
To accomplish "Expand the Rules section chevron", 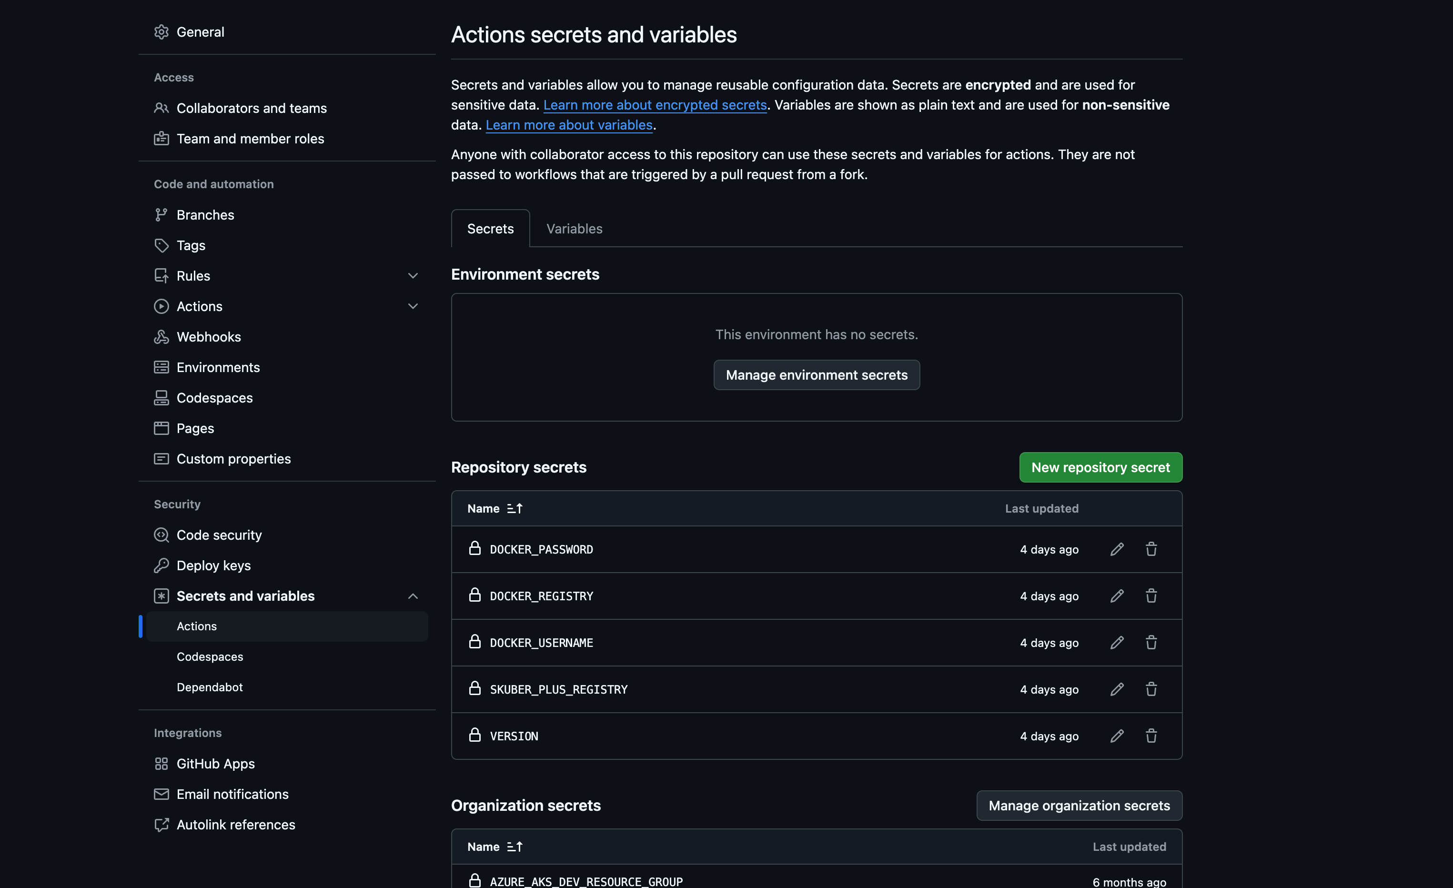I will click(413, 275).
